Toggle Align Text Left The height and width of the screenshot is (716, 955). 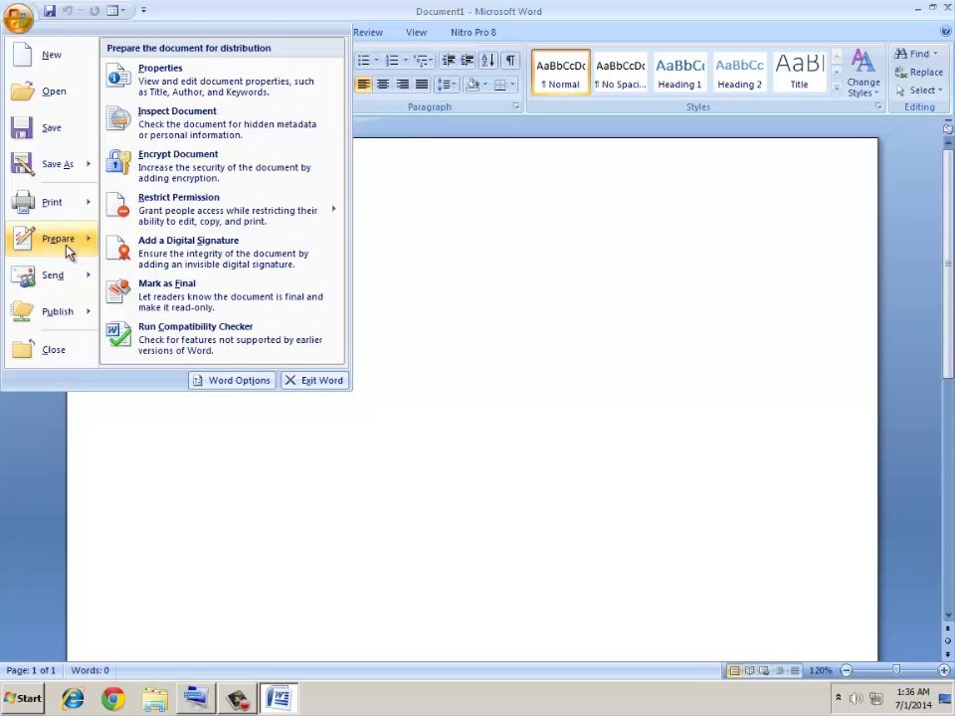click(364, 85)
